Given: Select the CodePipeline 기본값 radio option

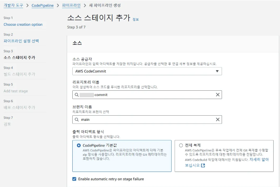Looking at the screenshot, I should point(79,145).
